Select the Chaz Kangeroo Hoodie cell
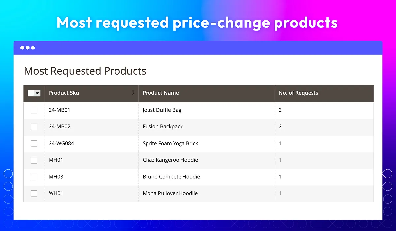 [207, 160]
